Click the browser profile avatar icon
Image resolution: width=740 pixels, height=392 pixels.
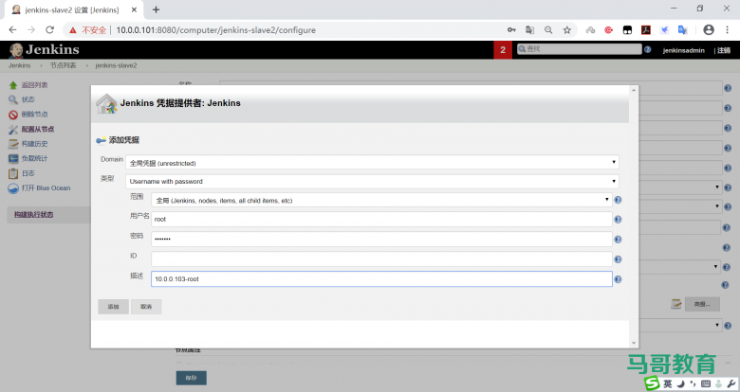pos(709,29)
